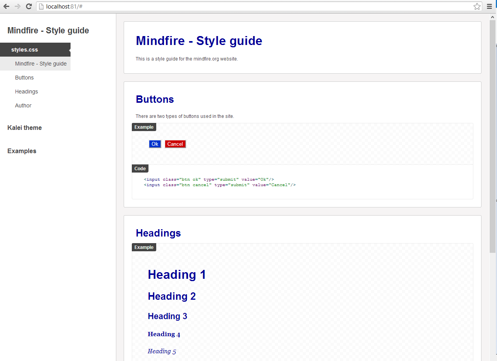Click the browser forward arrow
This screenshot has width=497, height=361.
(x=17, y=7)
